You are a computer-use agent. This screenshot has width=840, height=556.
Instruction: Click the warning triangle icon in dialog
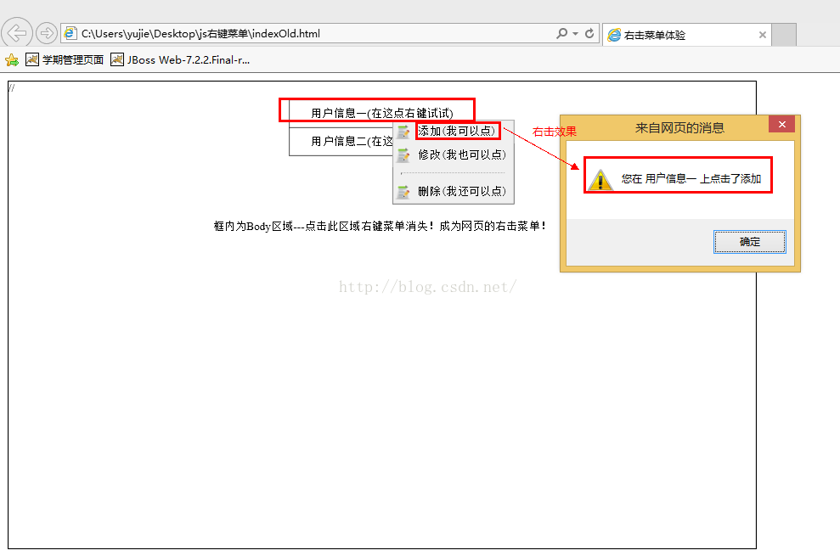(x=600, y=179)
